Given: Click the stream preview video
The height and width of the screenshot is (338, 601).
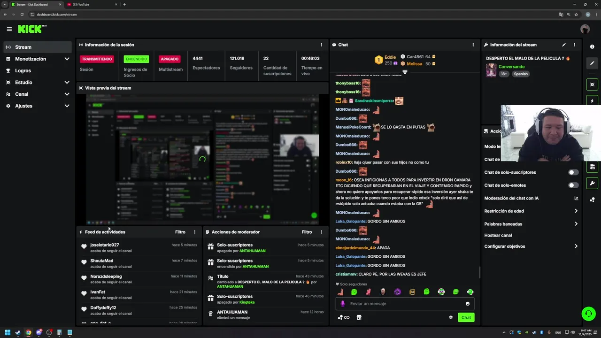Looking at the screenshot, I should click(202, 159).
